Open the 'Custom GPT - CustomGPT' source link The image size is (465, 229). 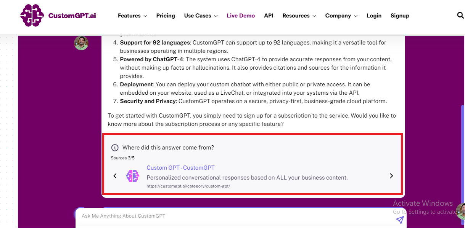tap(180, 167)
